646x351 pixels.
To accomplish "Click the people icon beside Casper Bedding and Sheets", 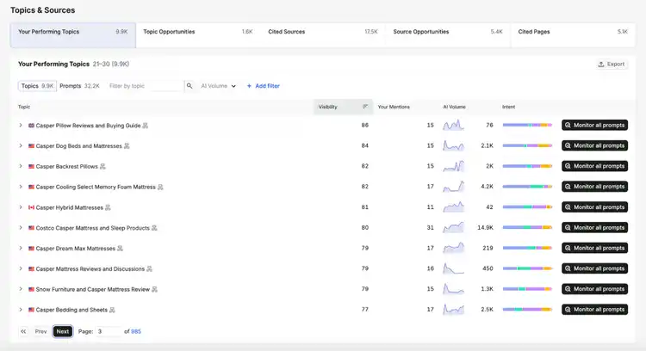I will tap(112, 310).
